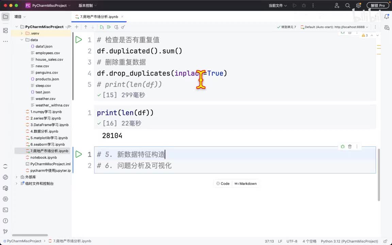
Task: Show more tool windows ellipsis in left sidebar
Action: point(5,41)
